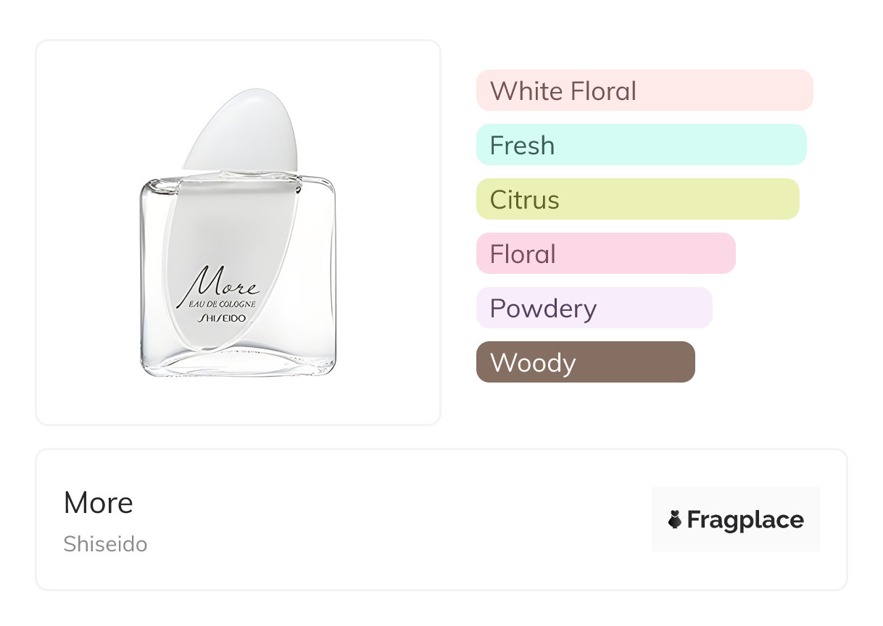Pick the pink Floral accord bar
Image resolution: width=883 pixels, height=626 pixels.
pyautogui.click(x=606, y=254)
